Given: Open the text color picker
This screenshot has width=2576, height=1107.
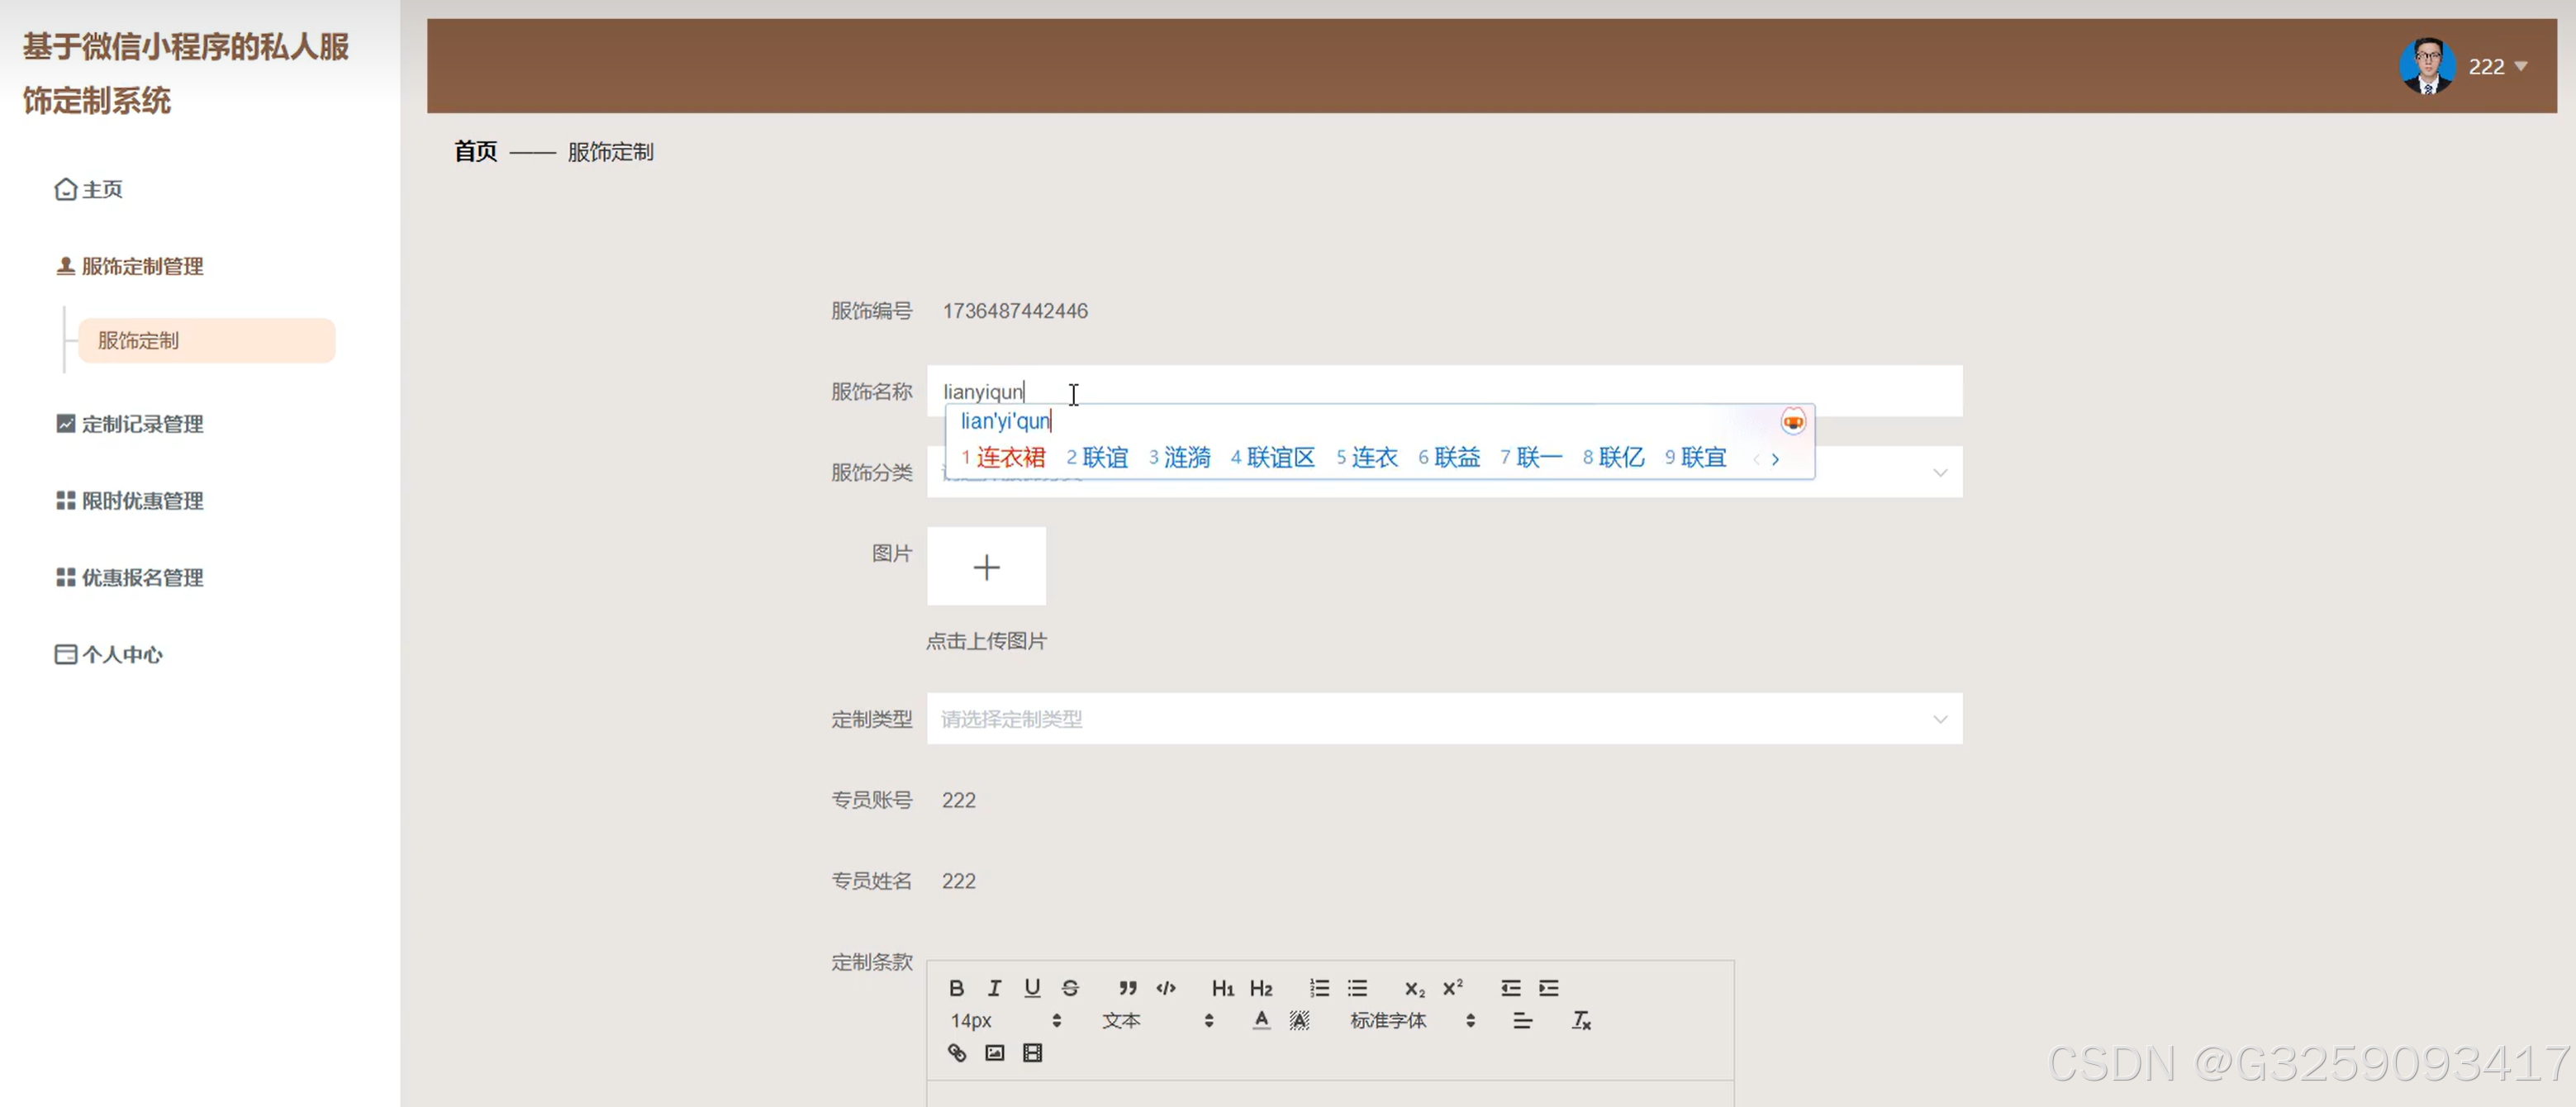Looking at the screenshot, I should [1261, 1020].
